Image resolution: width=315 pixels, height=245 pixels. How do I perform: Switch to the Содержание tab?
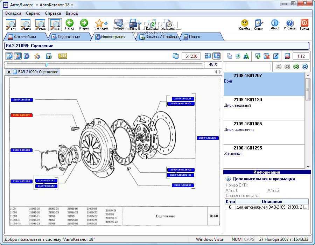coord(68,37)
